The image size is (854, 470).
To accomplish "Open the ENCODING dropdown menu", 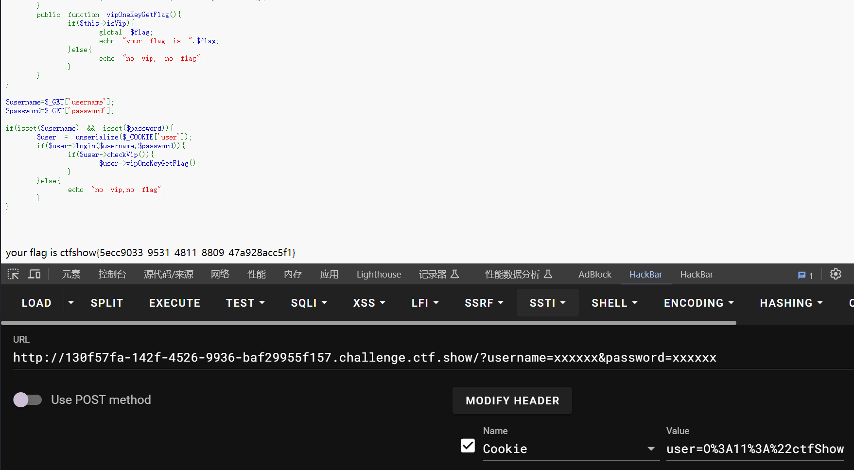I will 698,303.
